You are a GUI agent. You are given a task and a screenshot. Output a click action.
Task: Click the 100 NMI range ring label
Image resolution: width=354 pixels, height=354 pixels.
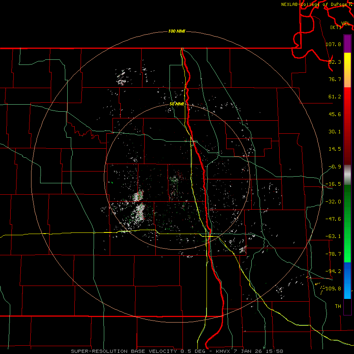177,31
